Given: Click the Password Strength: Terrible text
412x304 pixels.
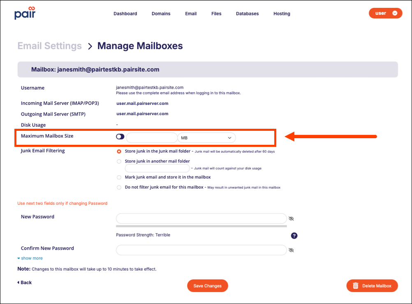Looking at the screenshot, I should pyautogui.click(x=143, y=235).
